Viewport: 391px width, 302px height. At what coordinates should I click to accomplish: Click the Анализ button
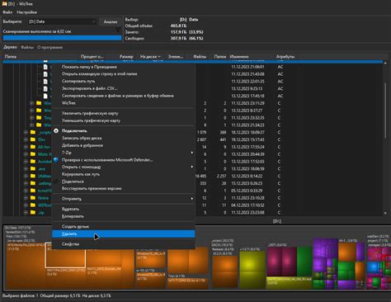111,21
